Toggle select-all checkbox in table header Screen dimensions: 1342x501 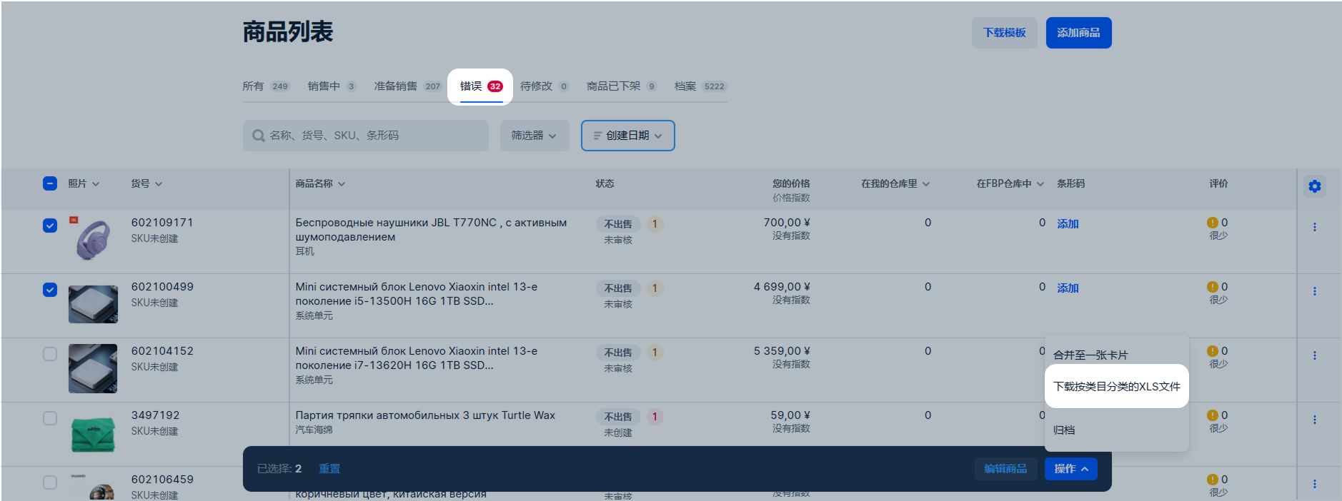(x=50, y=183)
